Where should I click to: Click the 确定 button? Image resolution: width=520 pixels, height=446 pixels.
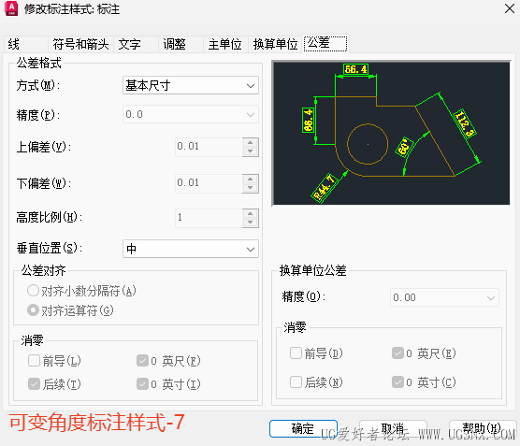pos(303,429)
